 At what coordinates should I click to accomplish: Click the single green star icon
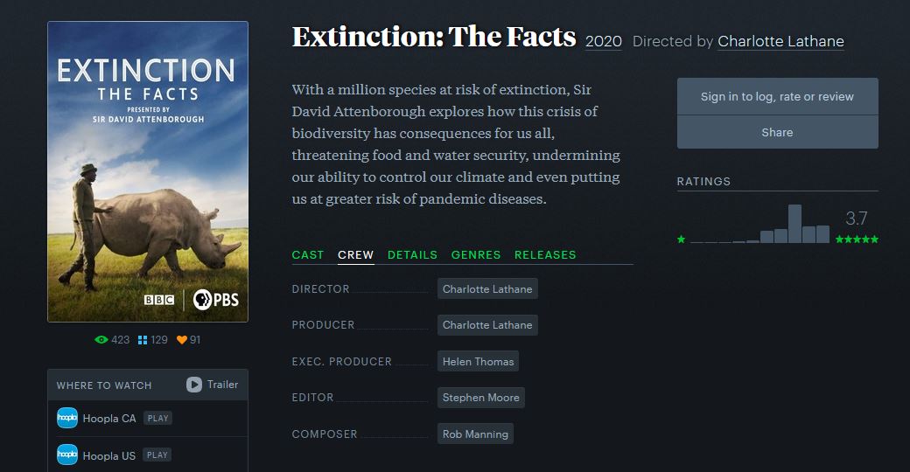click(682, 239)
